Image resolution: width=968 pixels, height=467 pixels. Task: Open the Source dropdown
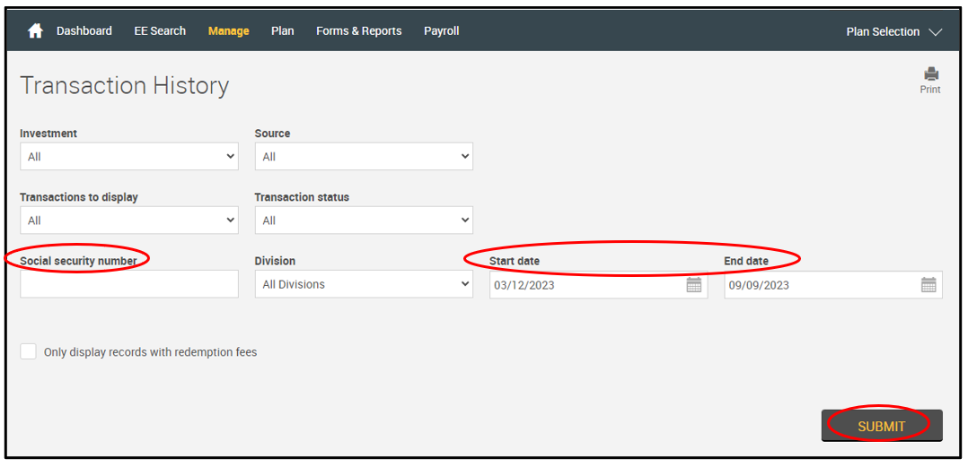coord(364,157)
